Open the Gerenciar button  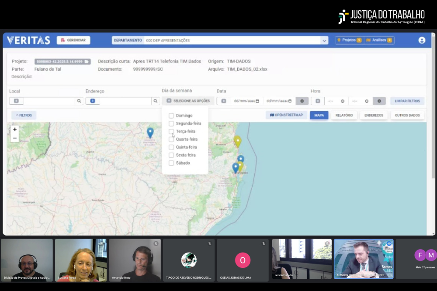click(x=73, y=40)
